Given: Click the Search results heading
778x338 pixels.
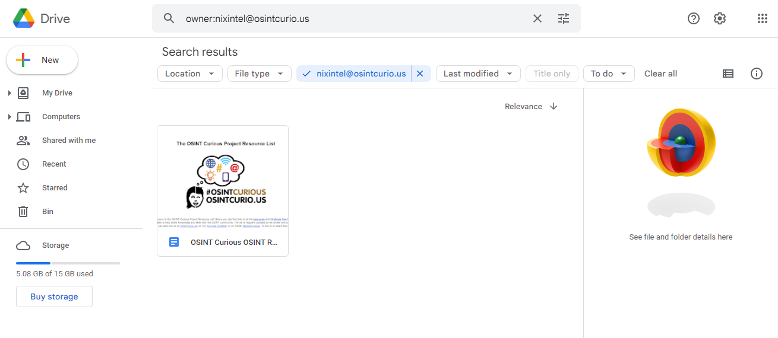Looking at the screenshot, I should tap(200, 52).
